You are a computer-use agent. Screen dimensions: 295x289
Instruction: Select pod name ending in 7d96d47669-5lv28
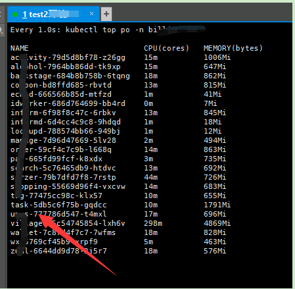[x=63, y=140]
